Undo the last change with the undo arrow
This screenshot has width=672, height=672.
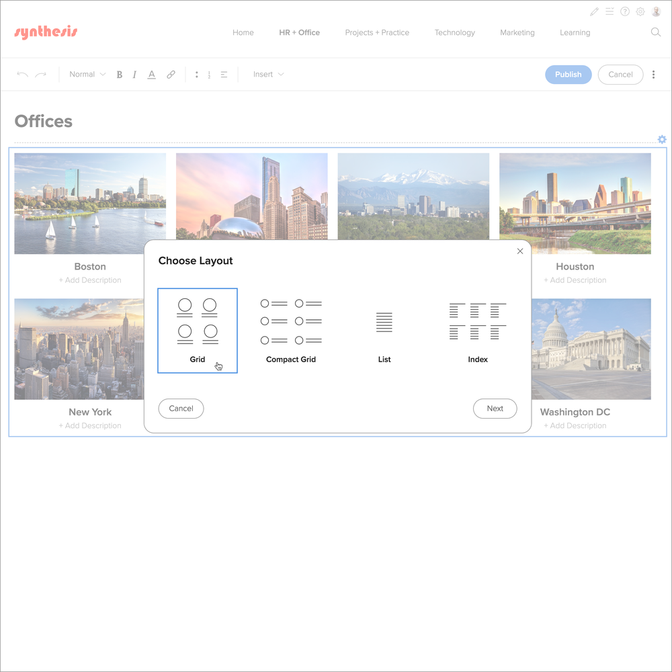pyautogui.click(x=22, y=74)
